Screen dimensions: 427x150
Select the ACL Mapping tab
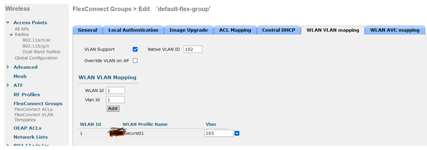click(x=235, y=30)
